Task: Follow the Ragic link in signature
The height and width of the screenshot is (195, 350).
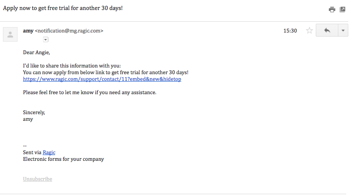Action: coord(49,152)
